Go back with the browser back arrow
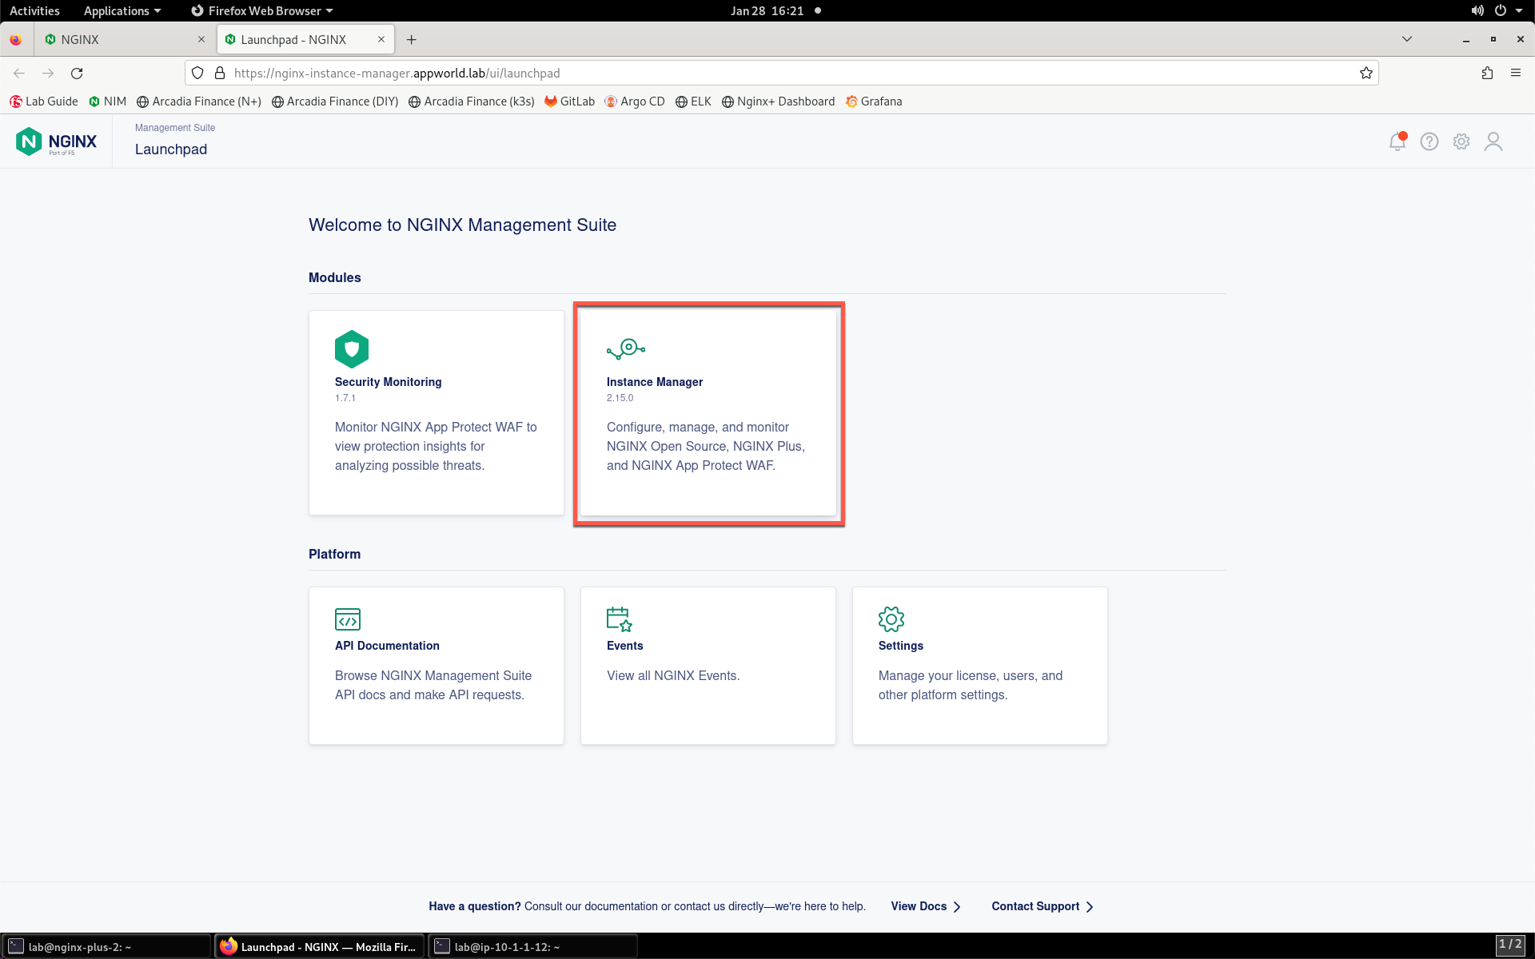Image resolution: width=1535 pixels, height=959 pixels. point(19,73)
